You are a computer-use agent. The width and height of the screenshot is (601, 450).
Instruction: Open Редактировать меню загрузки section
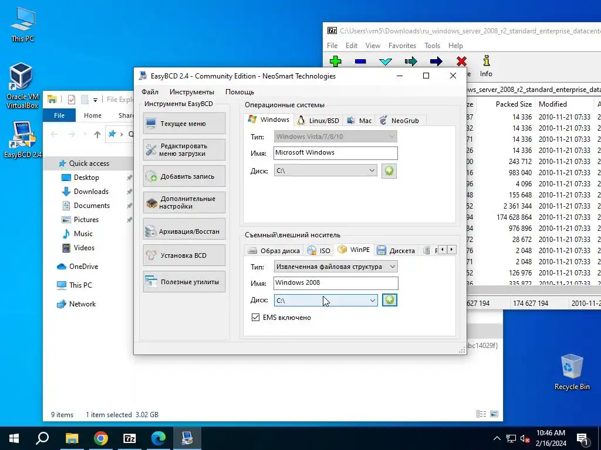click(184, 149)
